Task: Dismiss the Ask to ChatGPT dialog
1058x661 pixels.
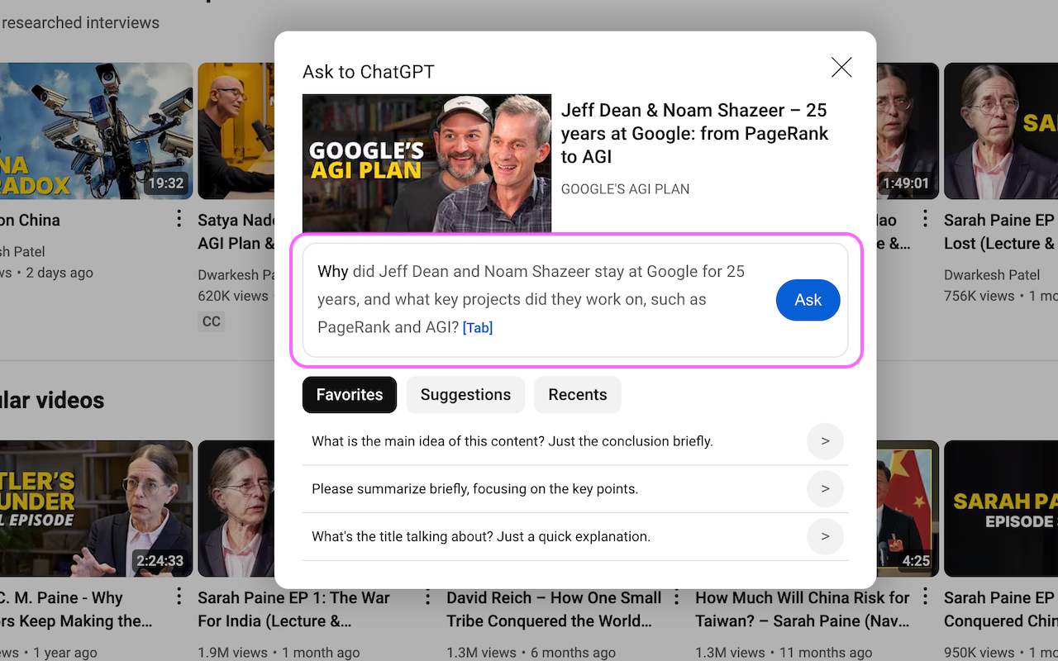Action: coord(841,67)
